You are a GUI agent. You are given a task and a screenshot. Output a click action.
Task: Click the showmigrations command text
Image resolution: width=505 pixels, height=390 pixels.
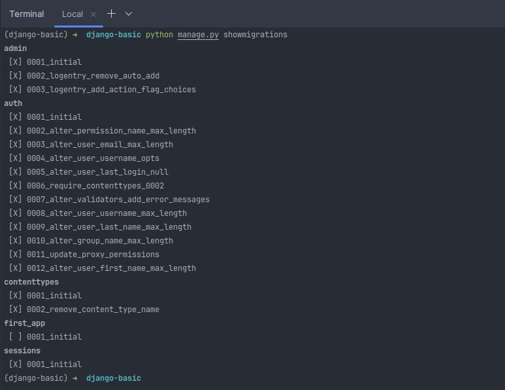coord(255,35)
